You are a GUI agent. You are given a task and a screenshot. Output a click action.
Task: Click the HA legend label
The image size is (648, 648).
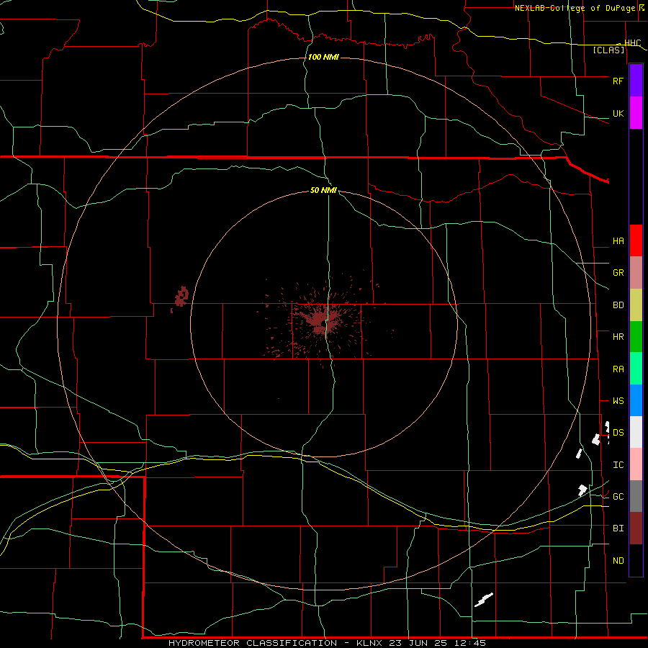point(618,240)
